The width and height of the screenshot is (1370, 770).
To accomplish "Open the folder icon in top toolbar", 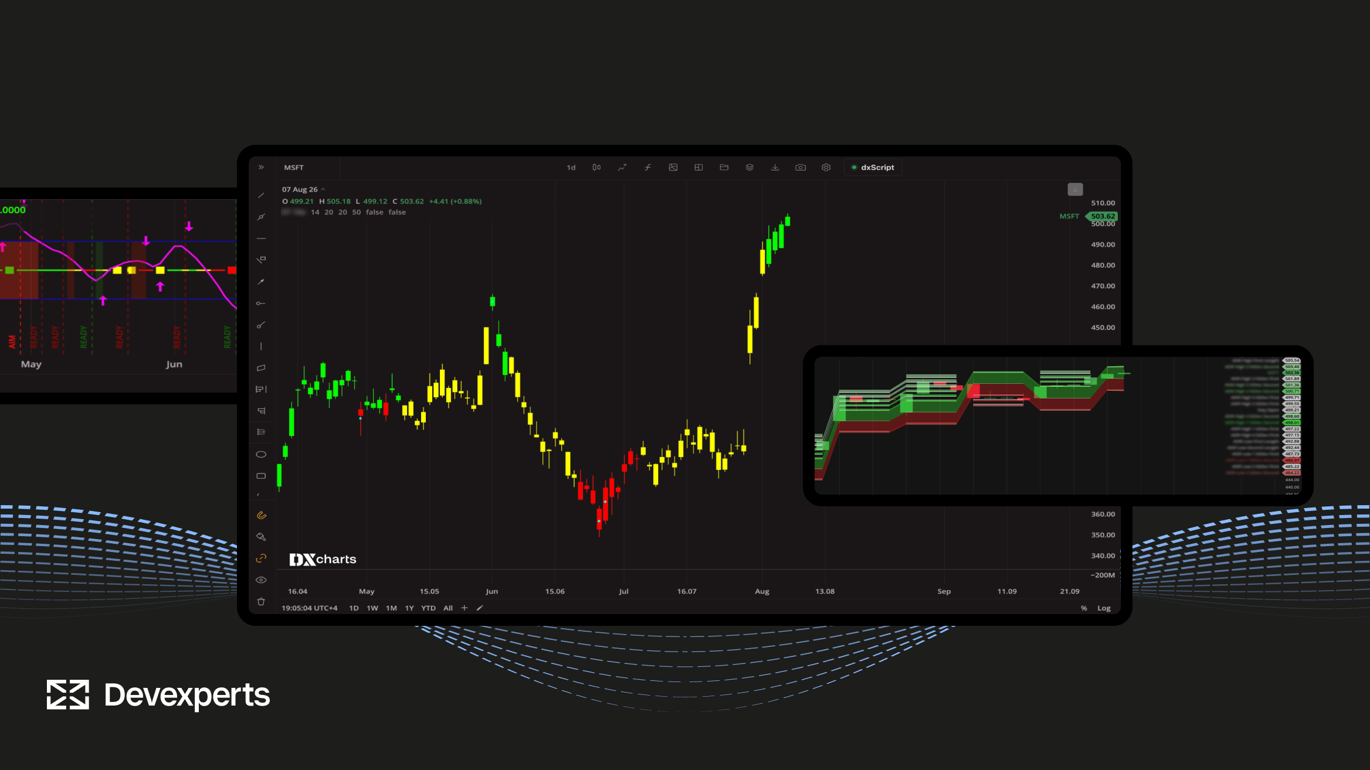I will (724, 168).
